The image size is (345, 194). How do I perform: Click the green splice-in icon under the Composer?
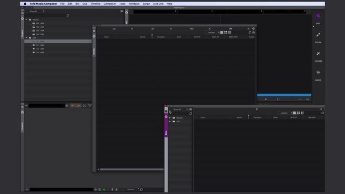coord(300,99)
